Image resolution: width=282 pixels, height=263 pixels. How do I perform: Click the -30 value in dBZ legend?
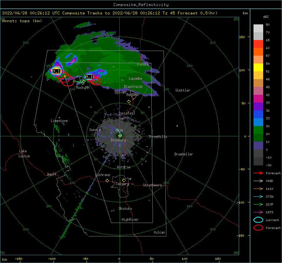pyautogui.click(x=269, y=165)
